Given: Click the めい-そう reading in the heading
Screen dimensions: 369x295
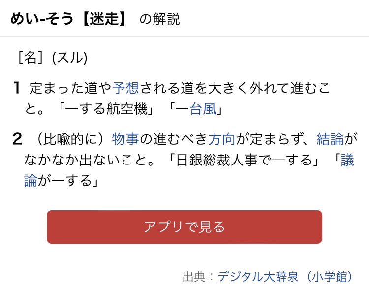Looking at the screenshot, I should tap(42, 19).
